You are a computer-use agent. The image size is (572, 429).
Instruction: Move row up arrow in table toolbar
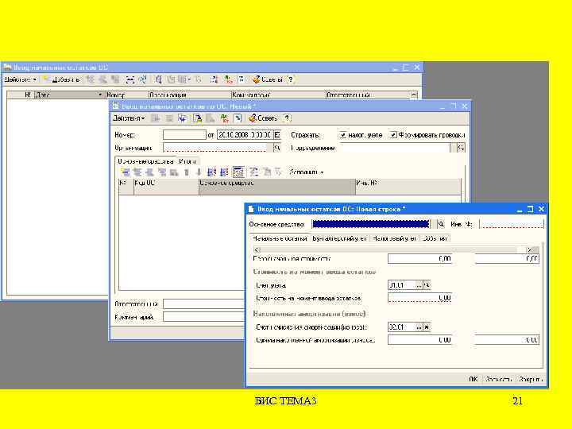[187, 172]
